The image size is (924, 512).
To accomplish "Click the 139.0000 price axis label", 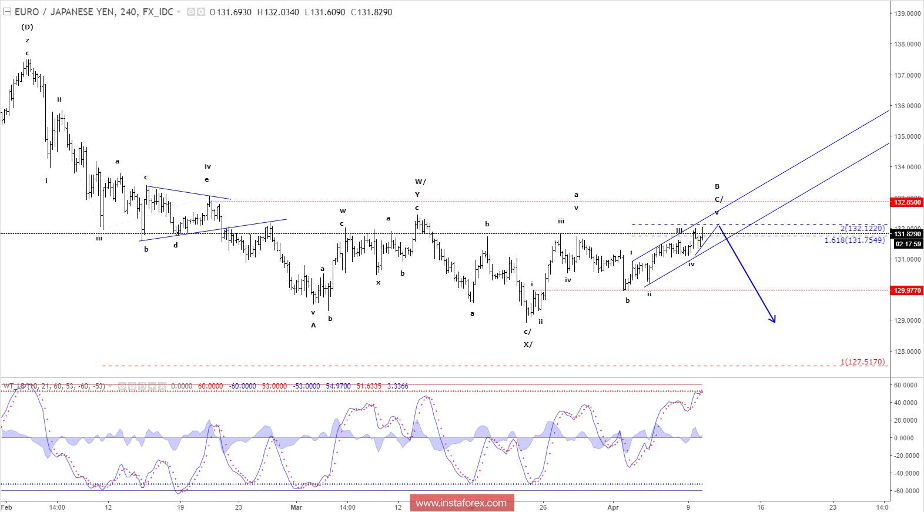I will click(908, 14).
